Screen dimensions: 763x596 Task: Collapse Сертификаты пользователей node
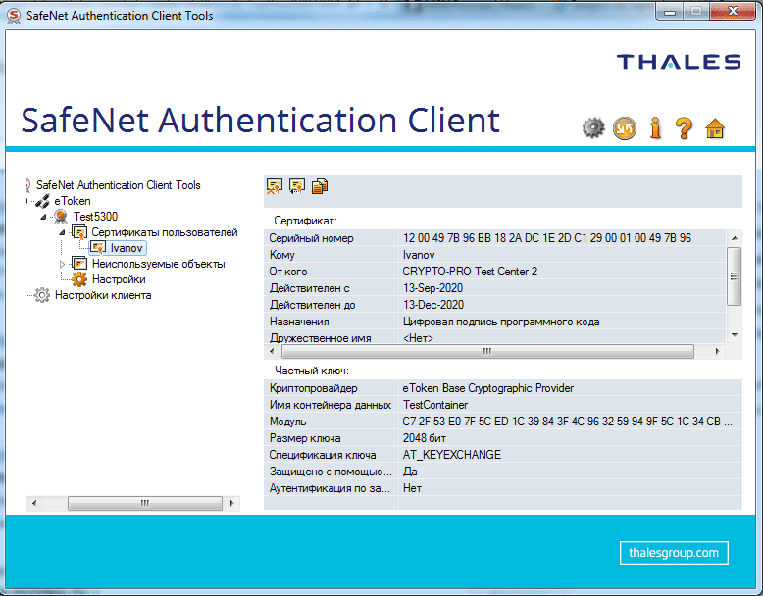(x=62, y=232)
